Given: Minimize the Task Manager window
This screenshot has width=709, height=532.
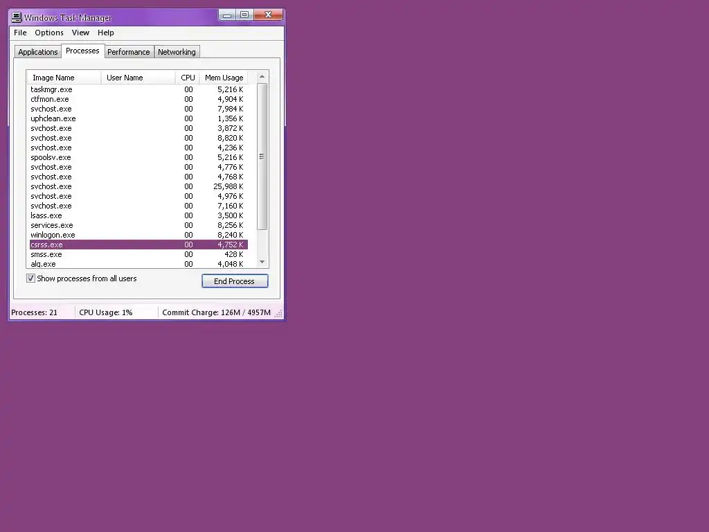Looking at the screenshot, I should tap(227, 15).
